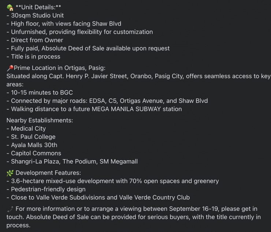
Task: Click the "Nearby Establishments:" heading
Action: (x=36, y=120)
